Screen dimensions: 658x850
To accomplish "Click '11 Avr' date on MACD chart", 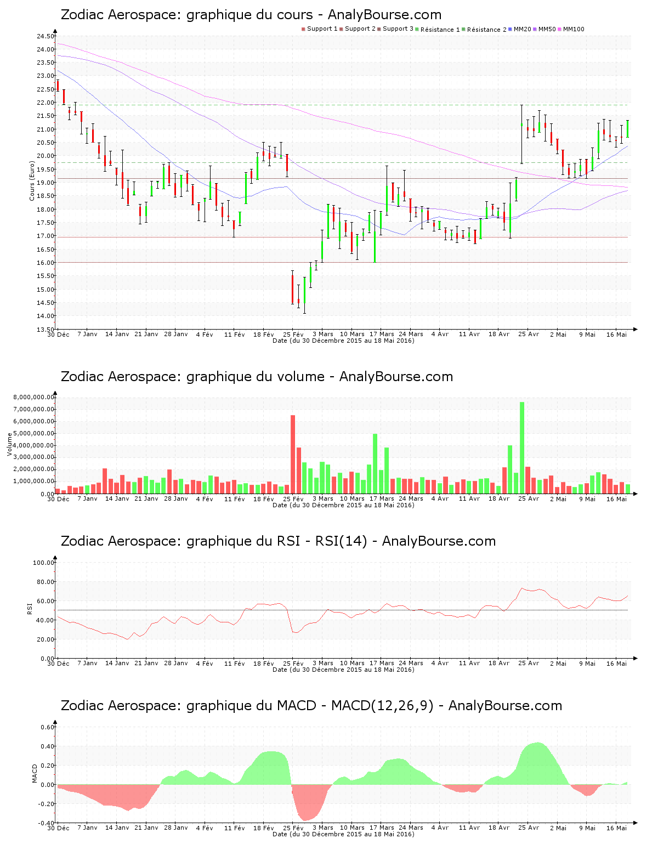I will click(469, 828).
